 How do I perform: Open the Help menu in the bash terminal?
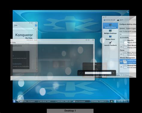click(14, 43)
